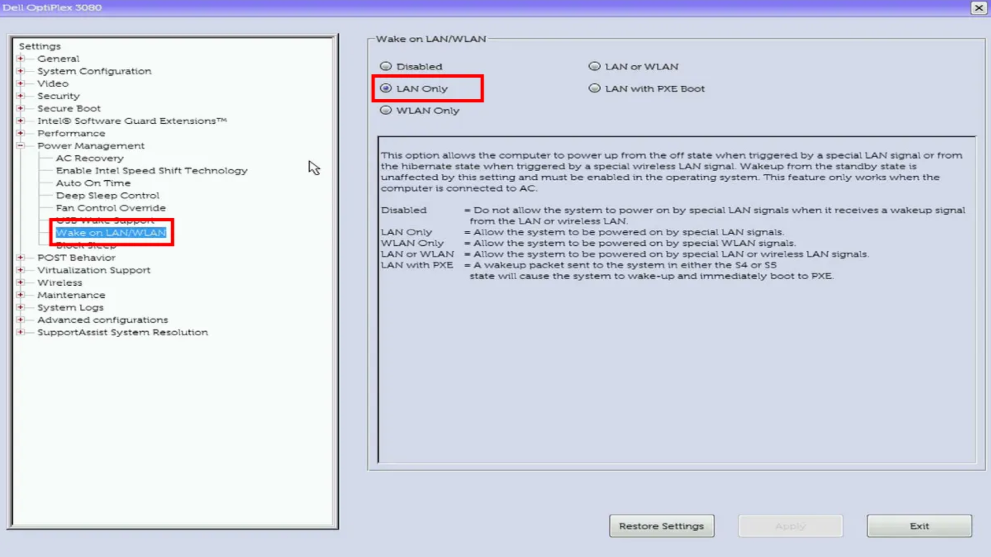Expand the Secure Boot node
The width and height of the screenshot is (991, 557).
[x=20, y=108]
